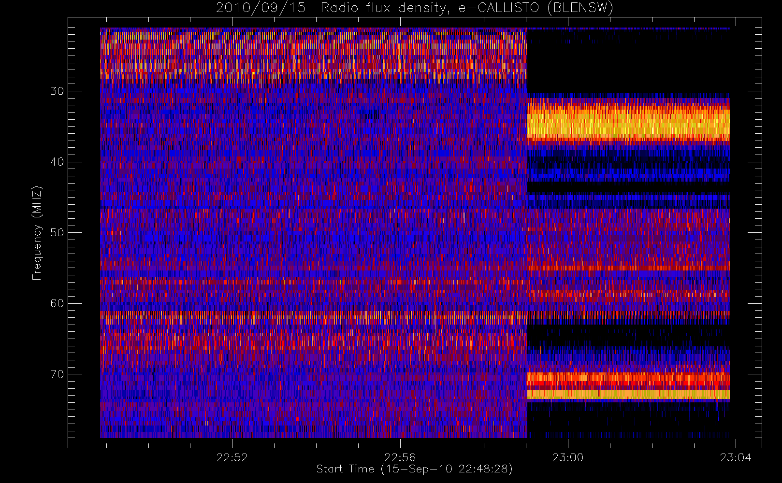The height and width of the screenshot is (483, 782).
Task: Click the 30 frequency tick label
Action: (57, 91)
